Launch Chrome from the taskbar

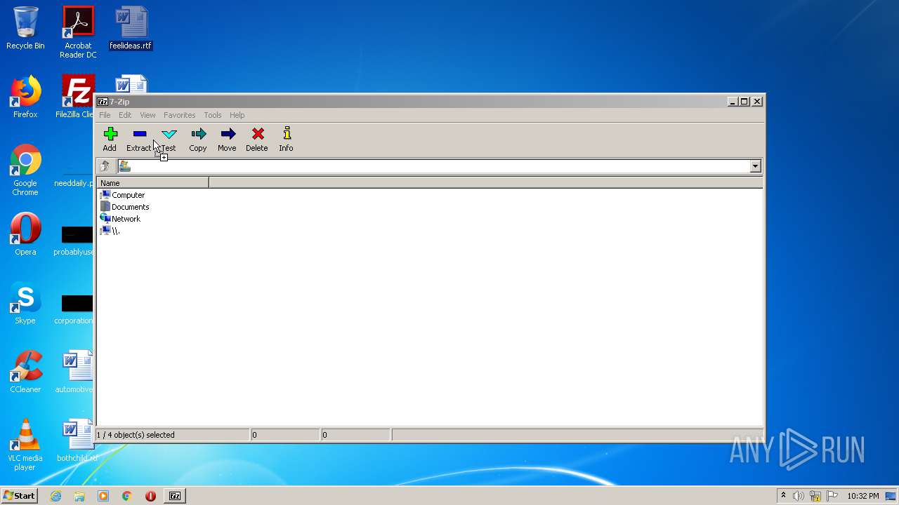coord(126,496)
